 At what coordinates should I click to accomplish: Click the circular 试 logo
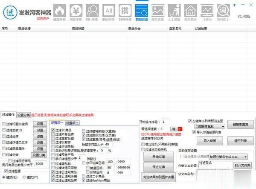(x=10, y=12)
